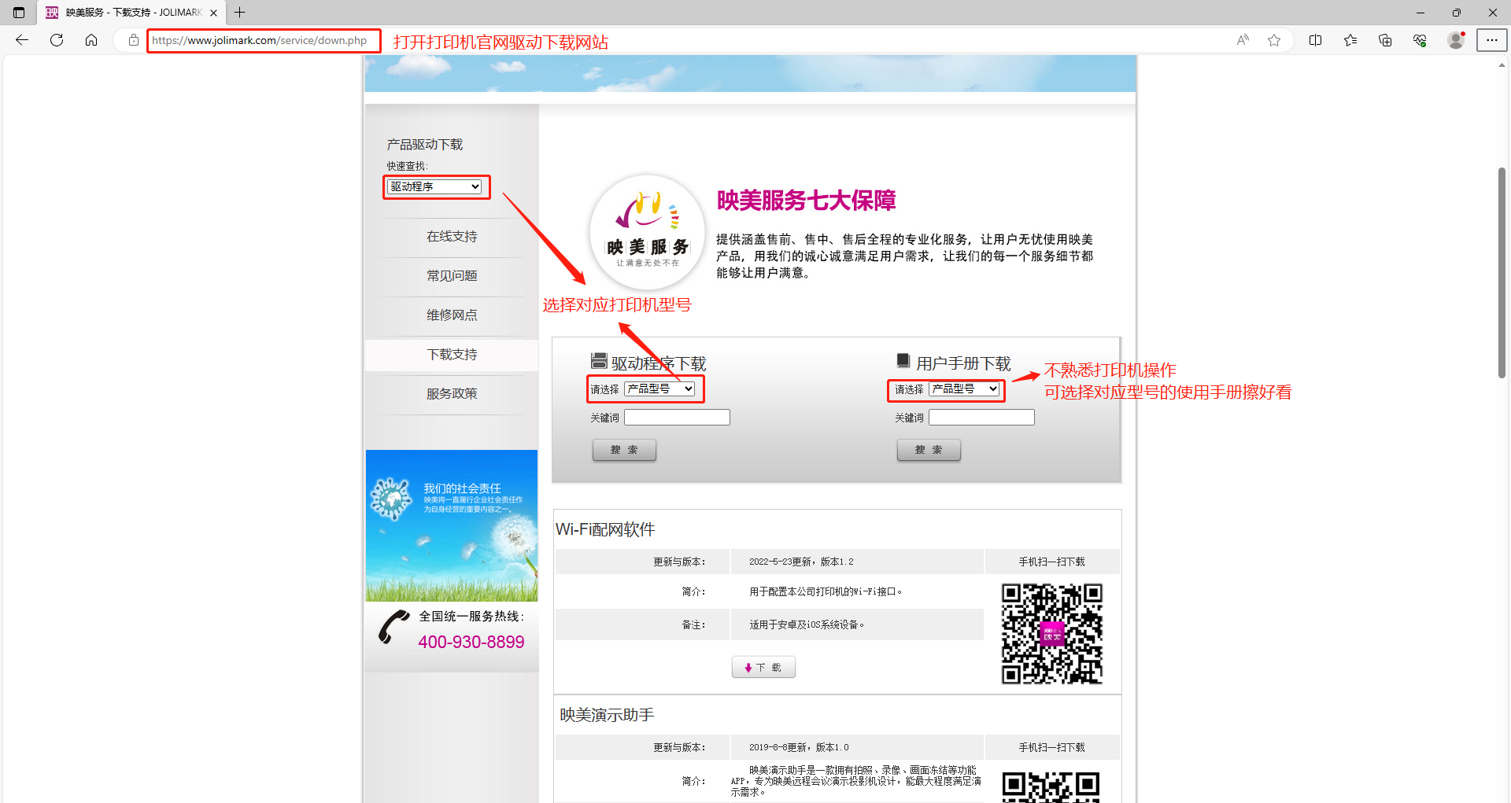Open 产品型号 dropdown under 用户手册下载
This screenshot has height=803, width=1511.
coord(964,389)
